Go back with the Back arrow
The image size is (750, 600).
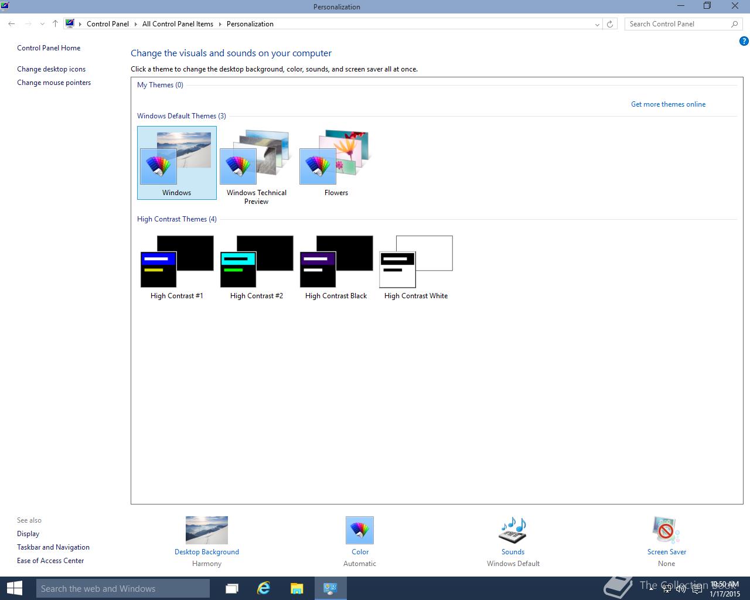pyautogui.click(x=12, y=24)
